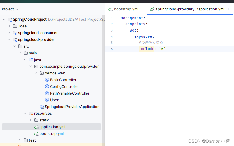The image size is (234, 146).
Task: Click the management key on line 1
Action: click(132, 18)
